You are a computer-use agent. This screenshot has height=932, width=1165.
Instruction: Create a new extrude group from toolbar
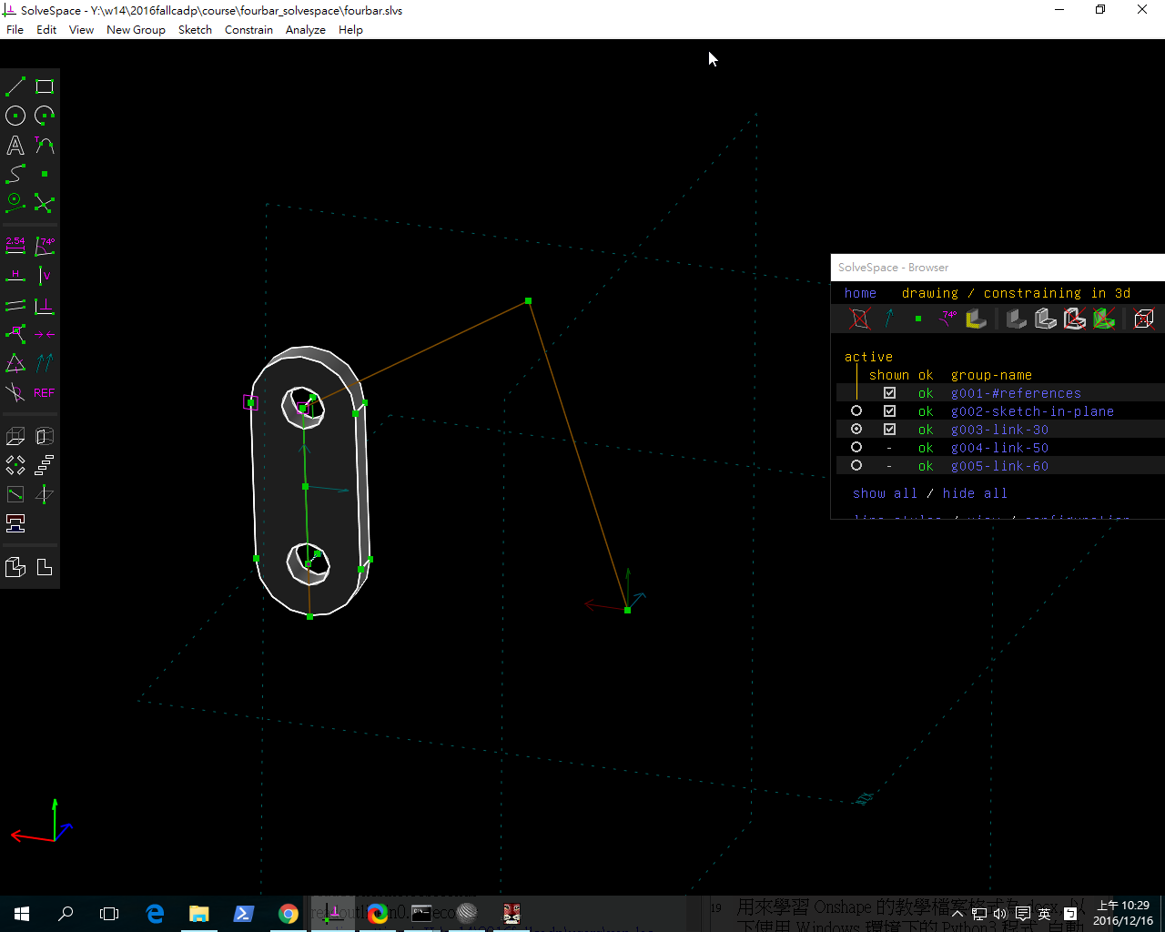coord(15,437)
